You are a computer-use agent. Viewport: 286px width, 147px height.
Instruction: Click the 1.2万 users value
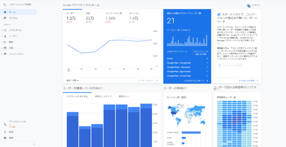(71, 18)
